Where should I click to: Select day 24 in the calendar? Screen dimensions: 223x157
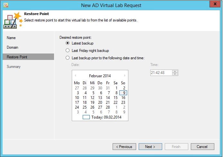[77, 107]
